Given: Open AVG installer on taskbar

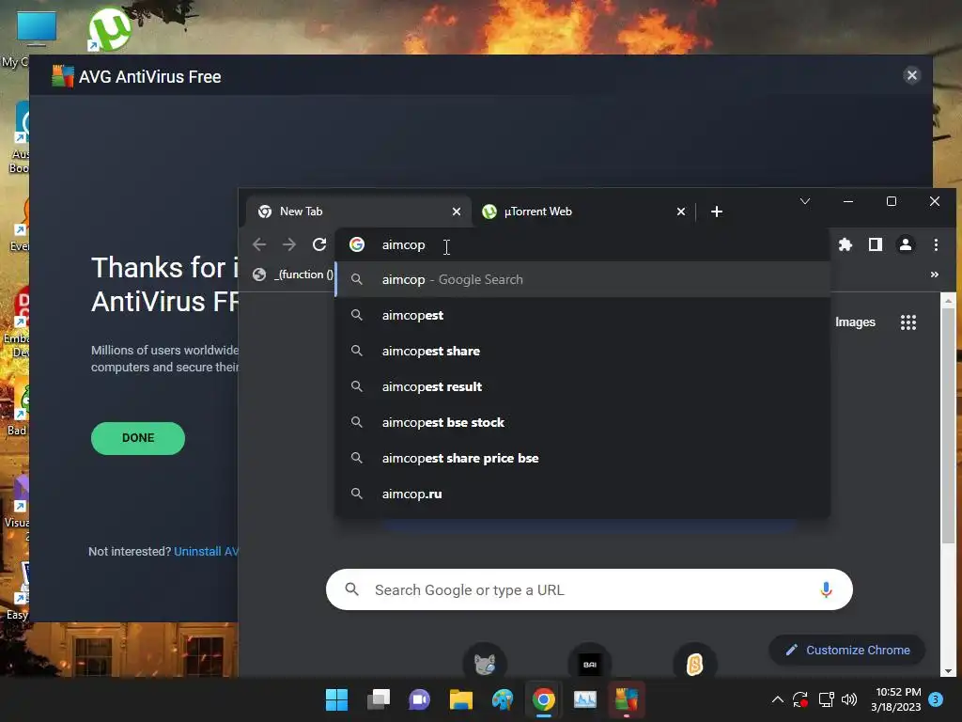Looking at the screenshot, I should pos(627,699).
